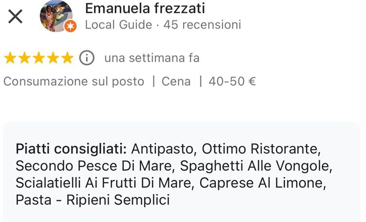This screenshot has width=366, height=222.
Task: Click the "45 recensioni" text
Action: [x=202, y=25]
